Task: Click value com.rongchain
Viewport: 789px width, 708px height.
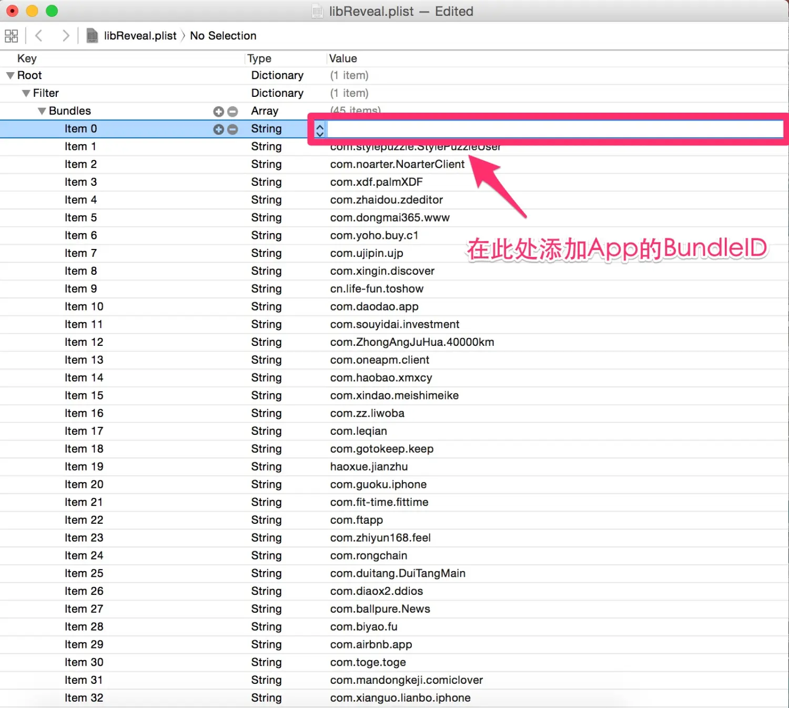Action: coord(369,556)
